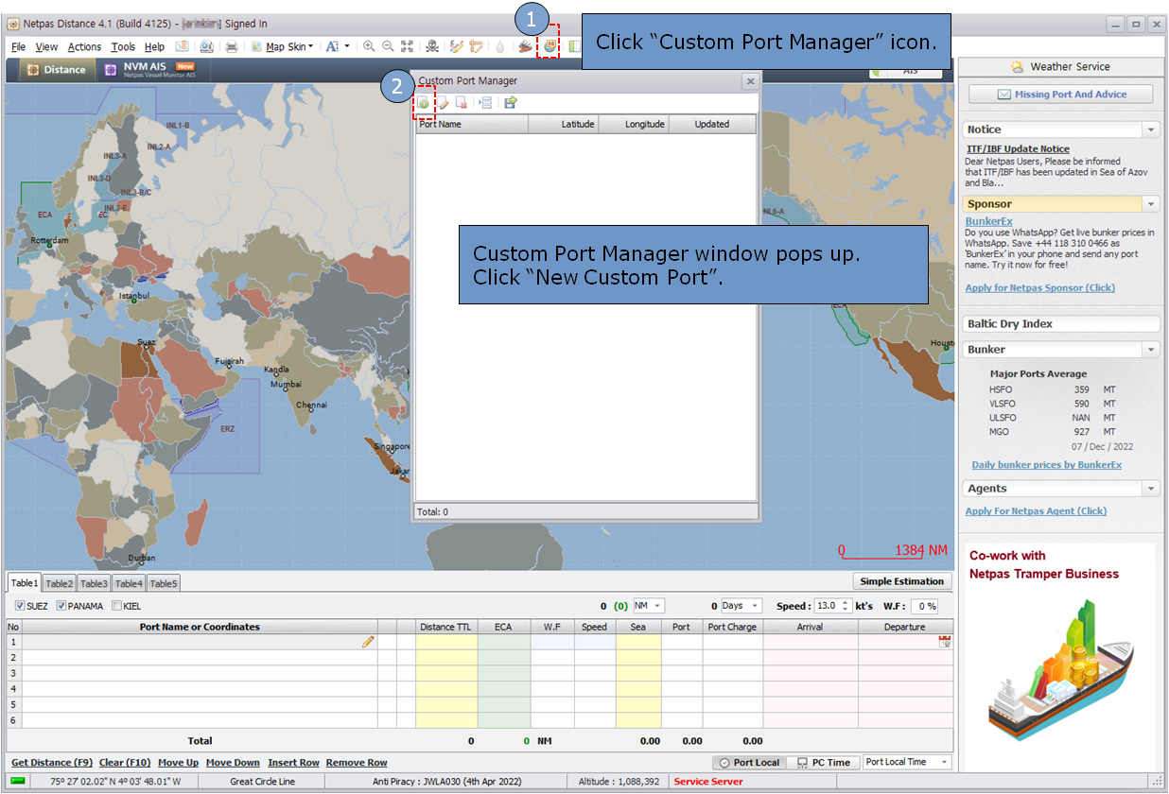The width and height of the screenshot is (1169, 794).
Task: Open the NM distance unit dropdown
Action: (x=649, y=606)
